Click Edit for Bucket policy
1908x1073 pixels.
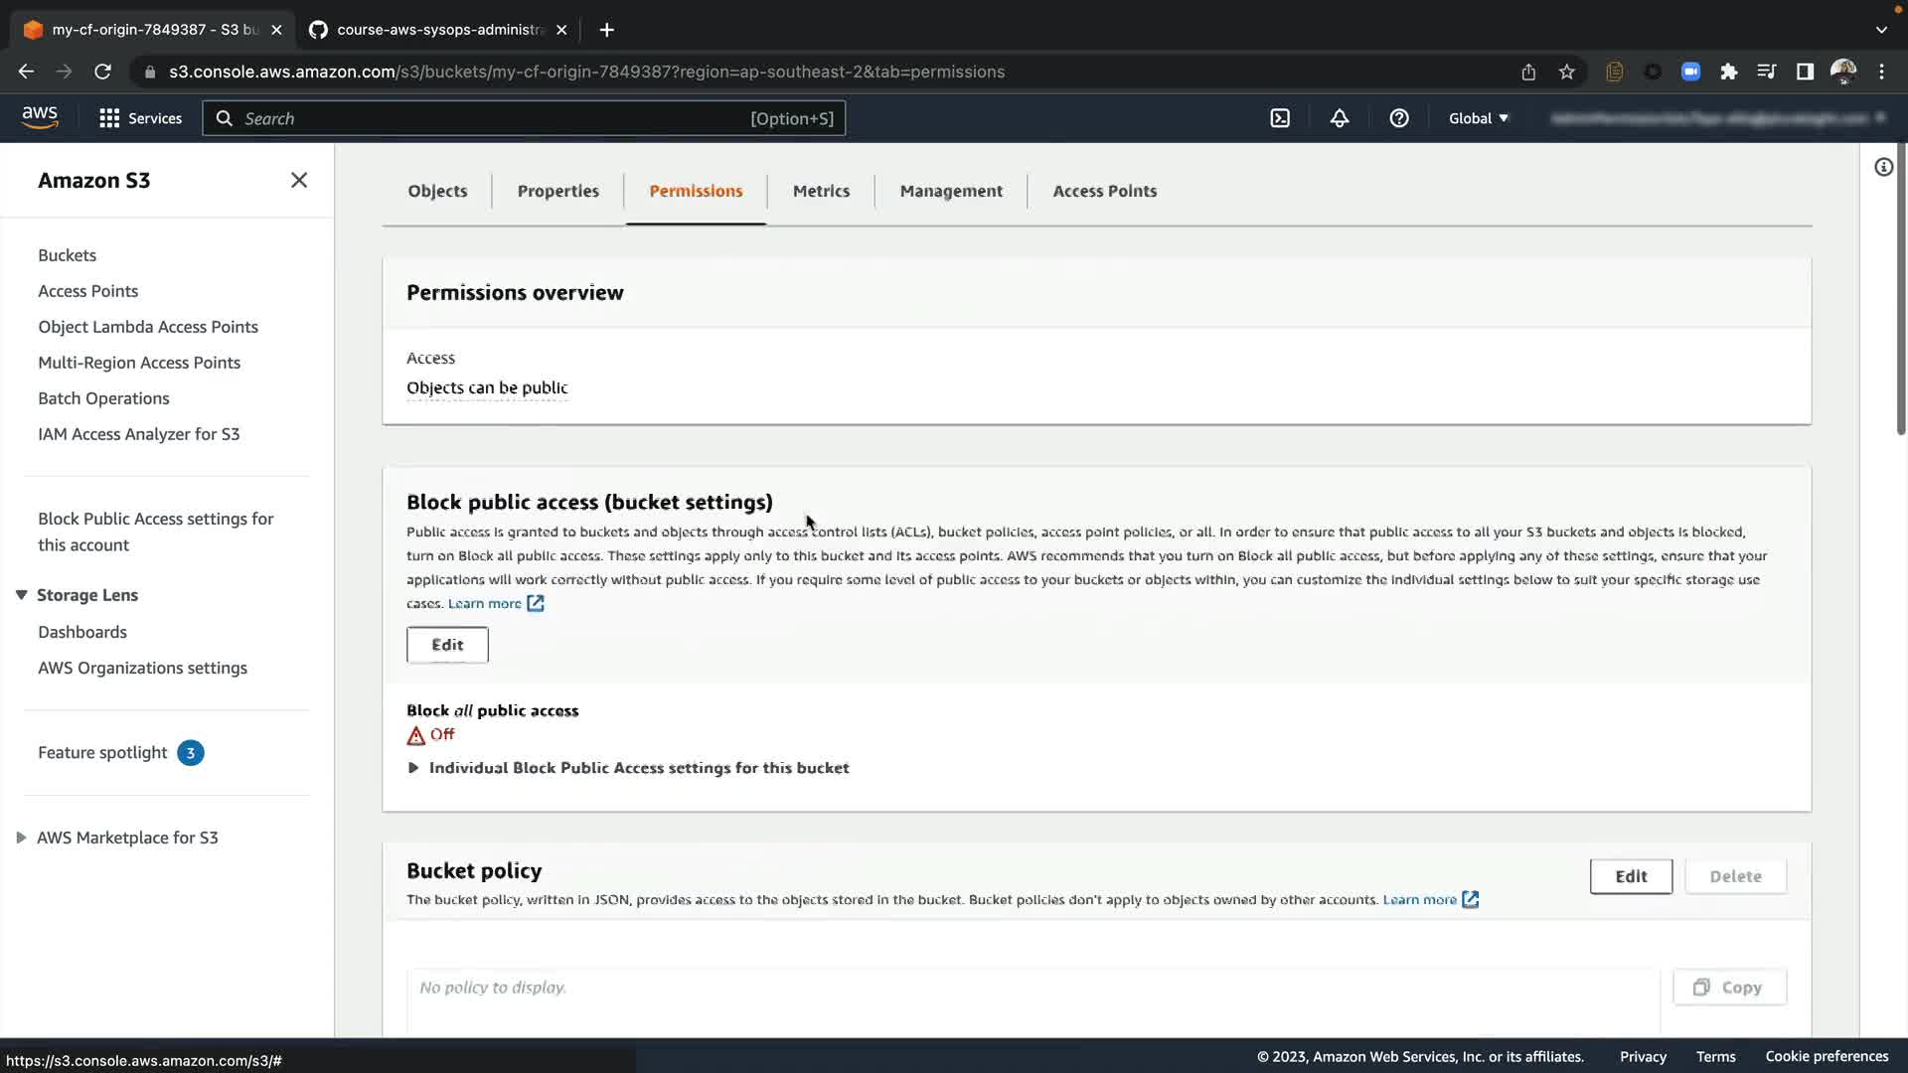pos(1631,876)
